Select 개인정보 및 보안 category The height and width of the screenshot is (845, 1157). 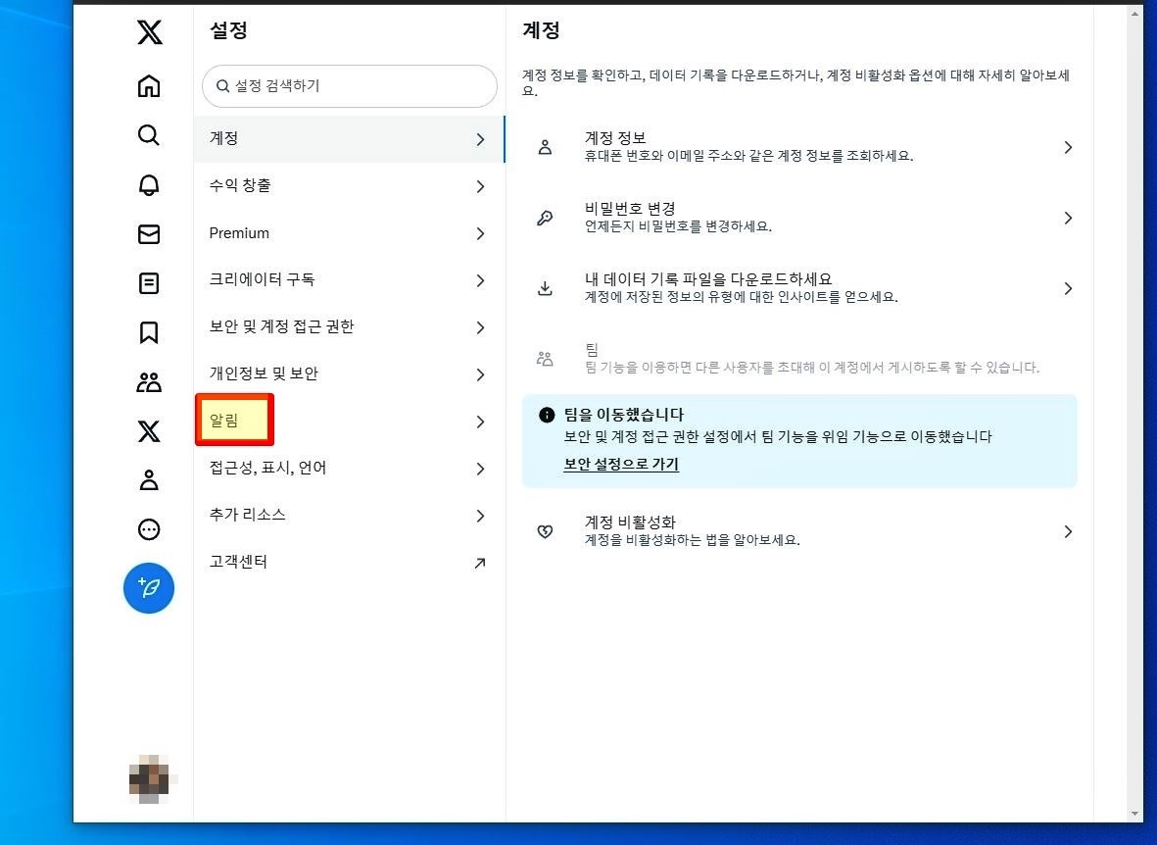pyautogui.click(x=349, y=374)
